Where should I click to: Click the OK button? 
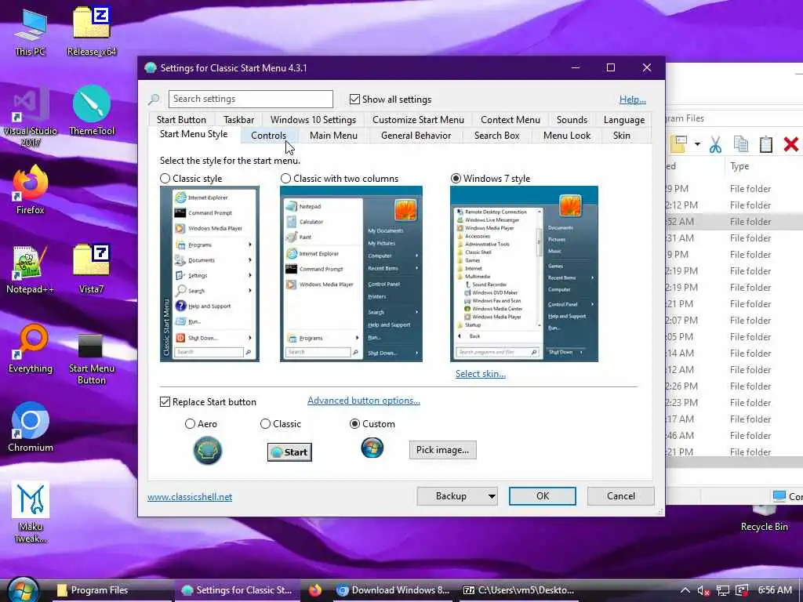pos(543,496)
